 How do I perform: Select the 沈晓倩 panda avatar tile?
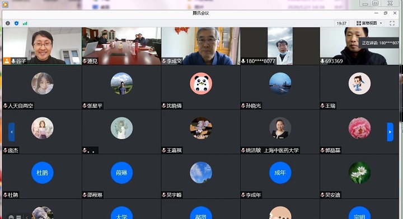click(201, 87)
